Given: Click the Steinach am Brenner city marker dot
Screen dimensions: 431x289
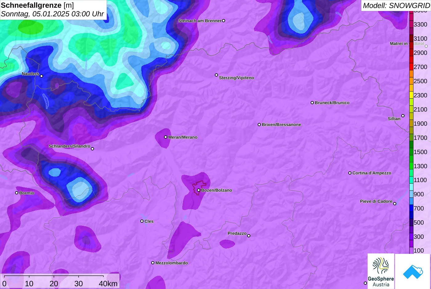Looking at the screenshot, I should click(224, 21).
